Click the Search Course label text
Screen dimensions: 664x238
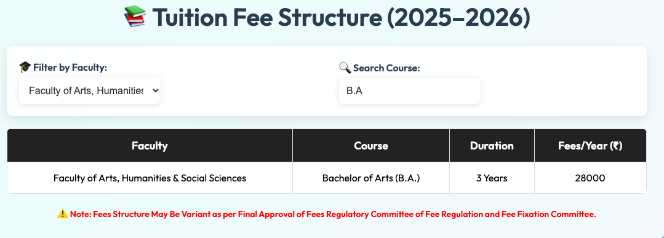pyautogui.click(x=386, y=68)
